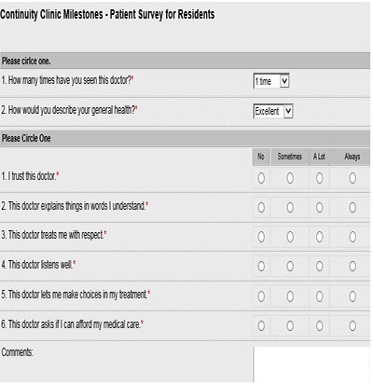Select 'No' for choices in my treatment
This screenshot has width=373, height=385.
point(261,296)
